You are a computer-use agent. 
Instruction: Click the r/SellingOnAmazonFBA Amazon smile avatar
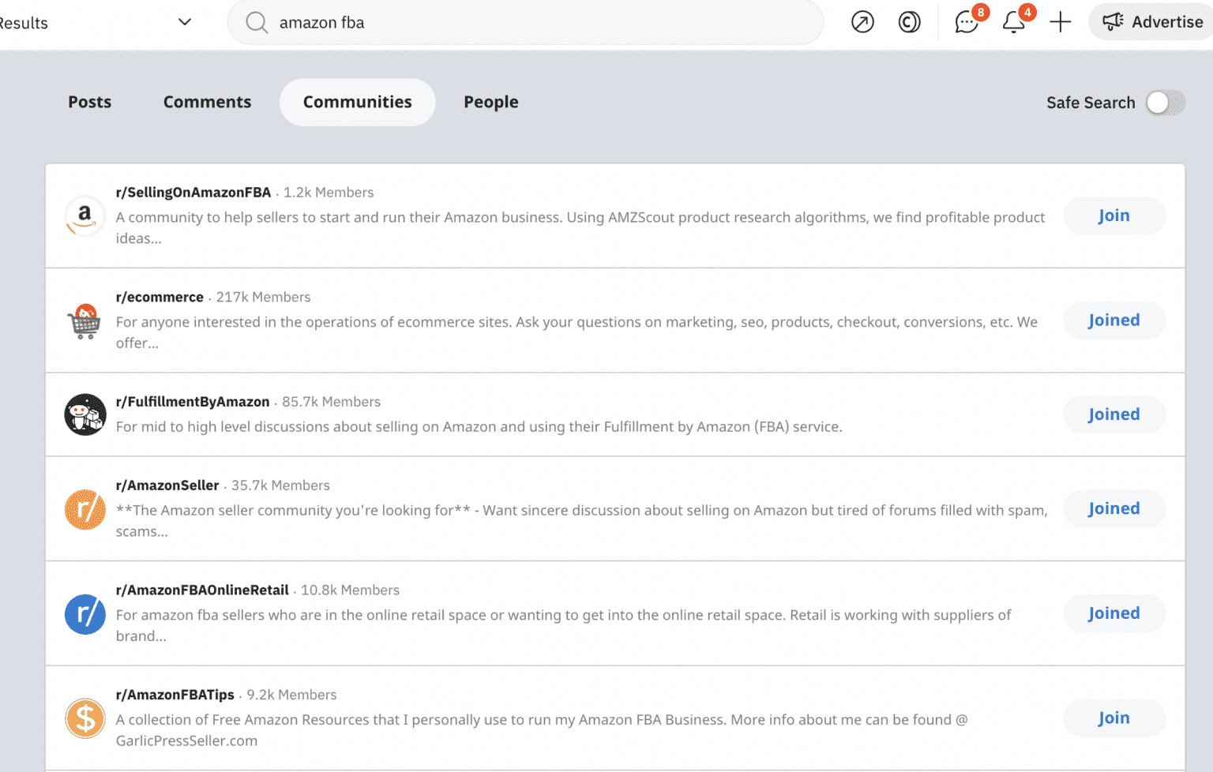tap(84, 215)
